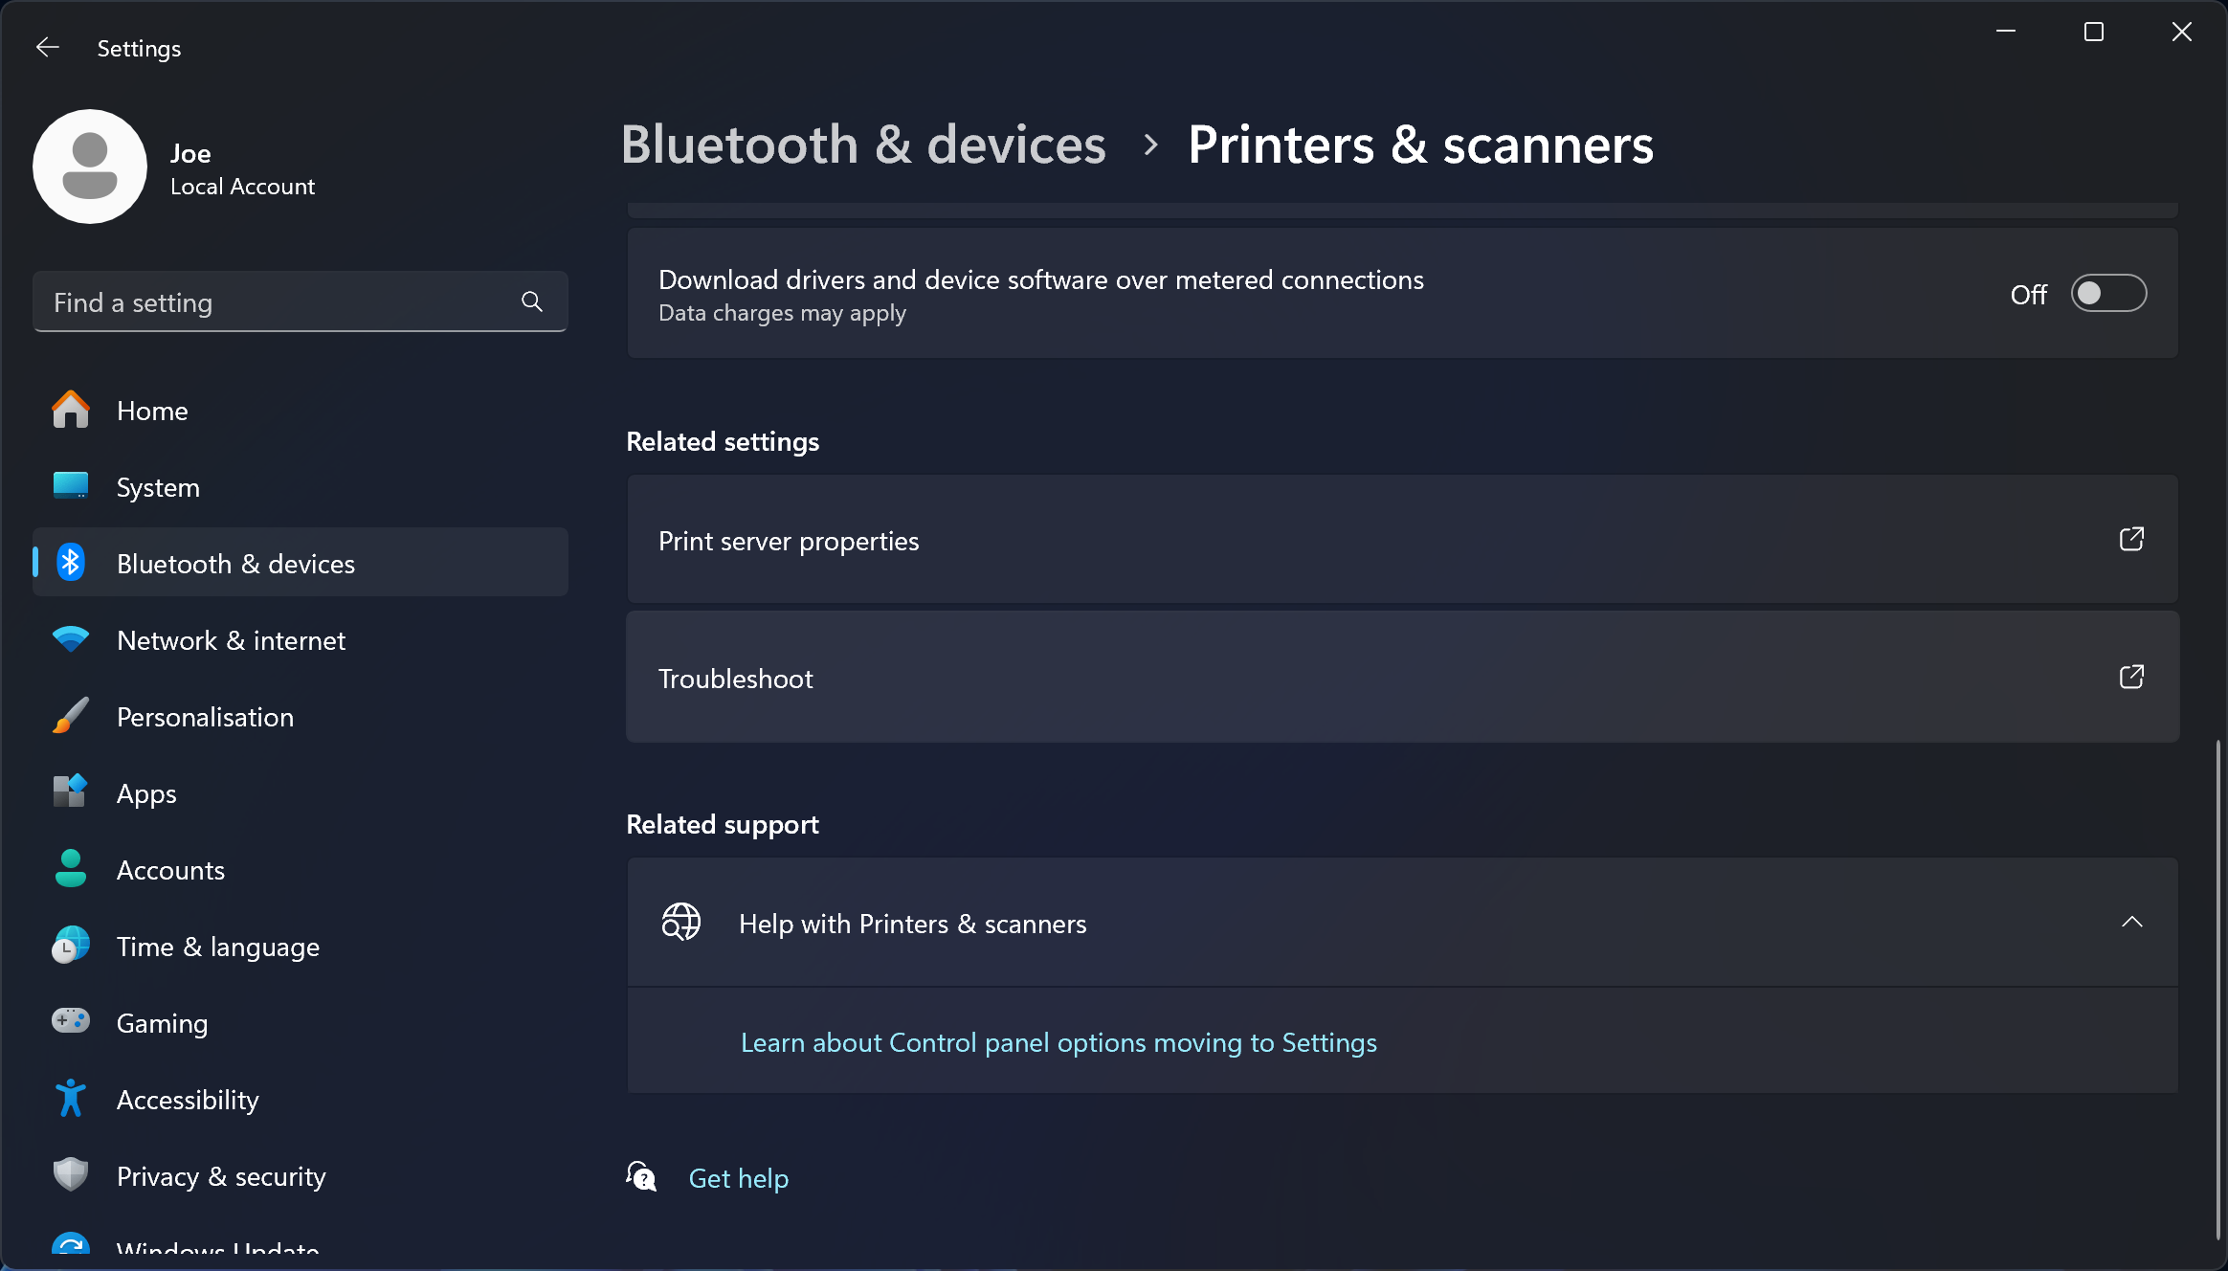2228x1271 pixels.
Task: Select the Accounts person icon
Action: click(x=70, y=869)
